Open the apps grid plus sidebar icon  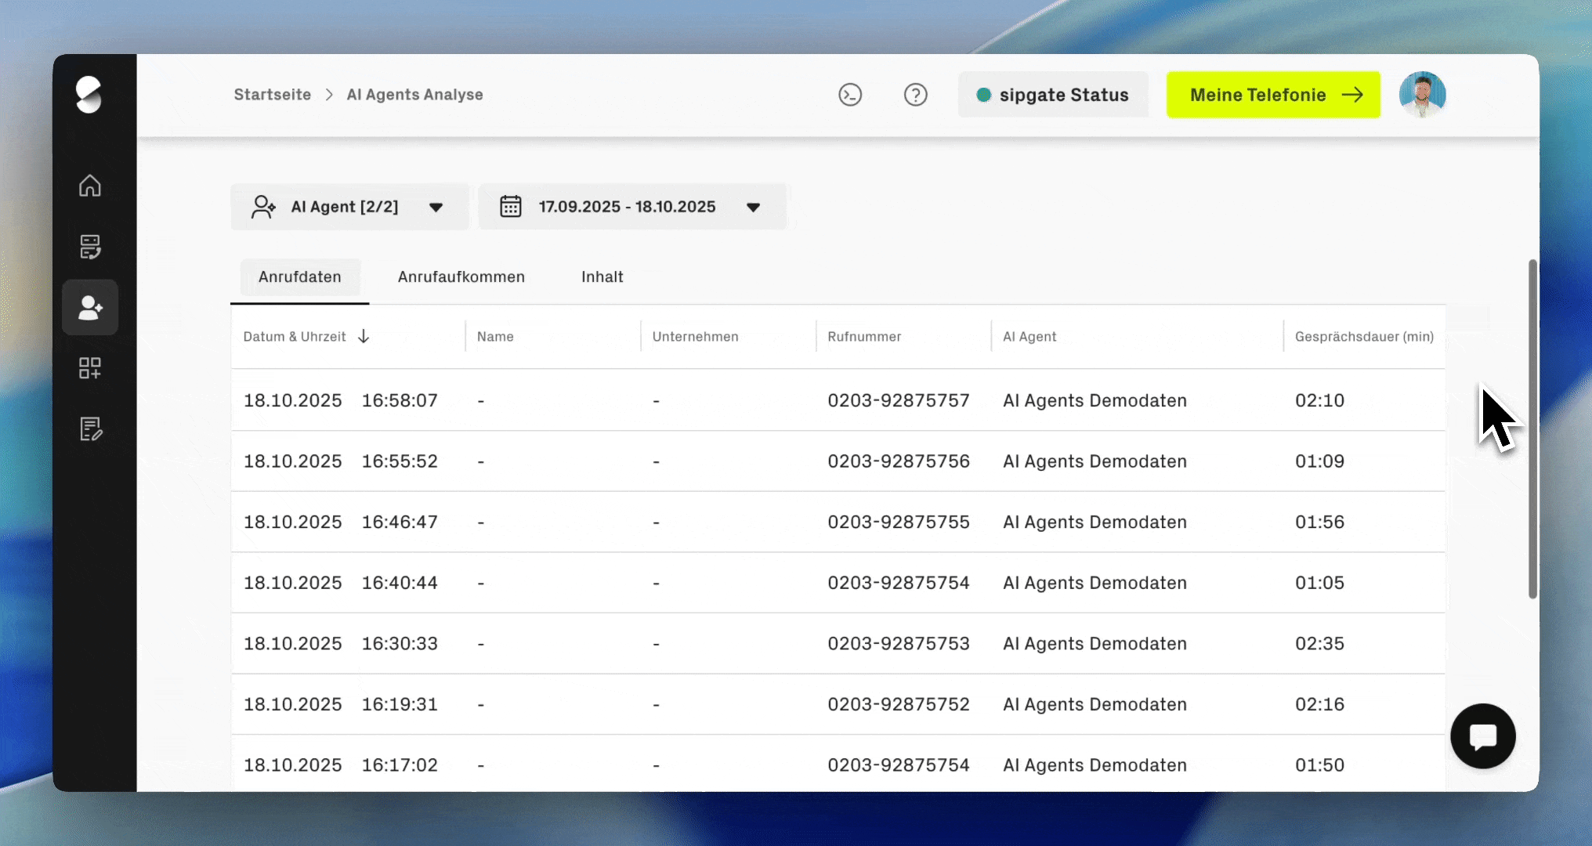(90, 368)
